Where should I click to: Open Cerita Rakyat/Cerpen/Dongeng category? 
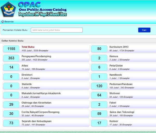coord(40,112)
